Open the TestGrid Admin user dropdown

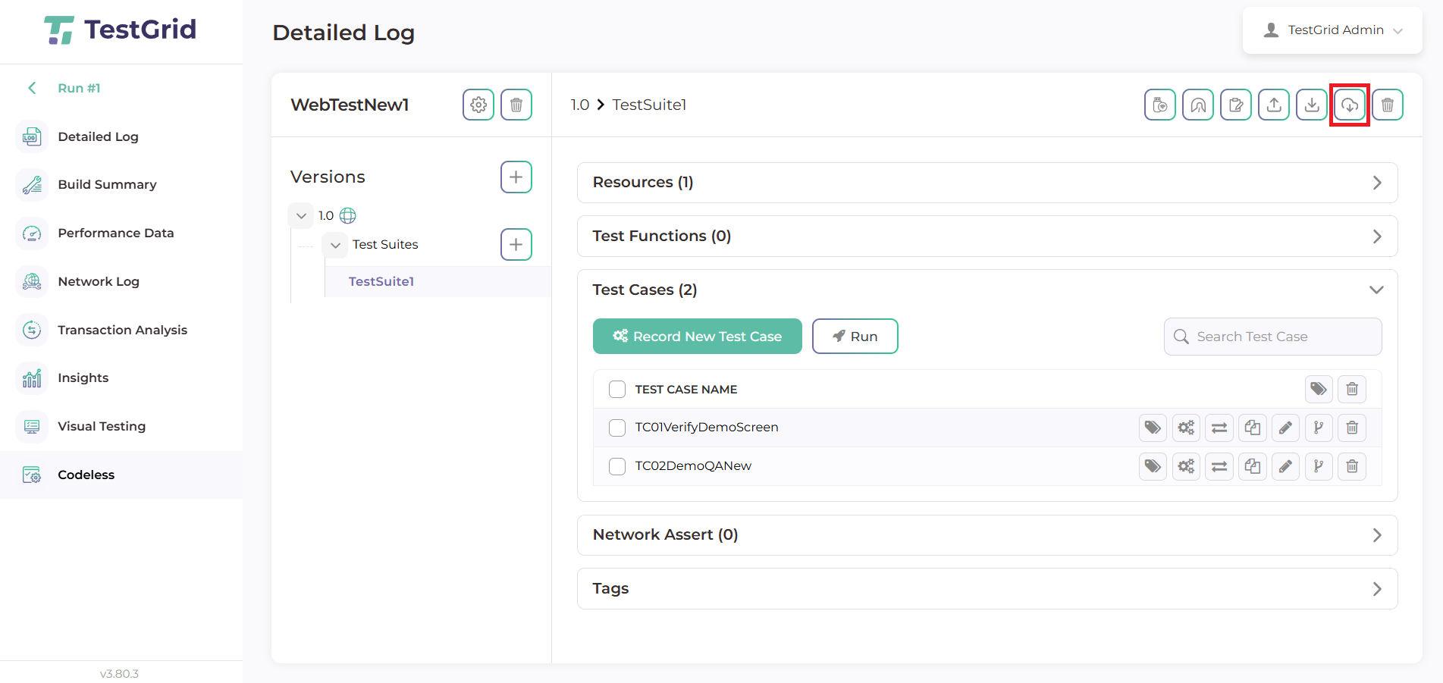pyautogui.click(x=1332, y=30)
